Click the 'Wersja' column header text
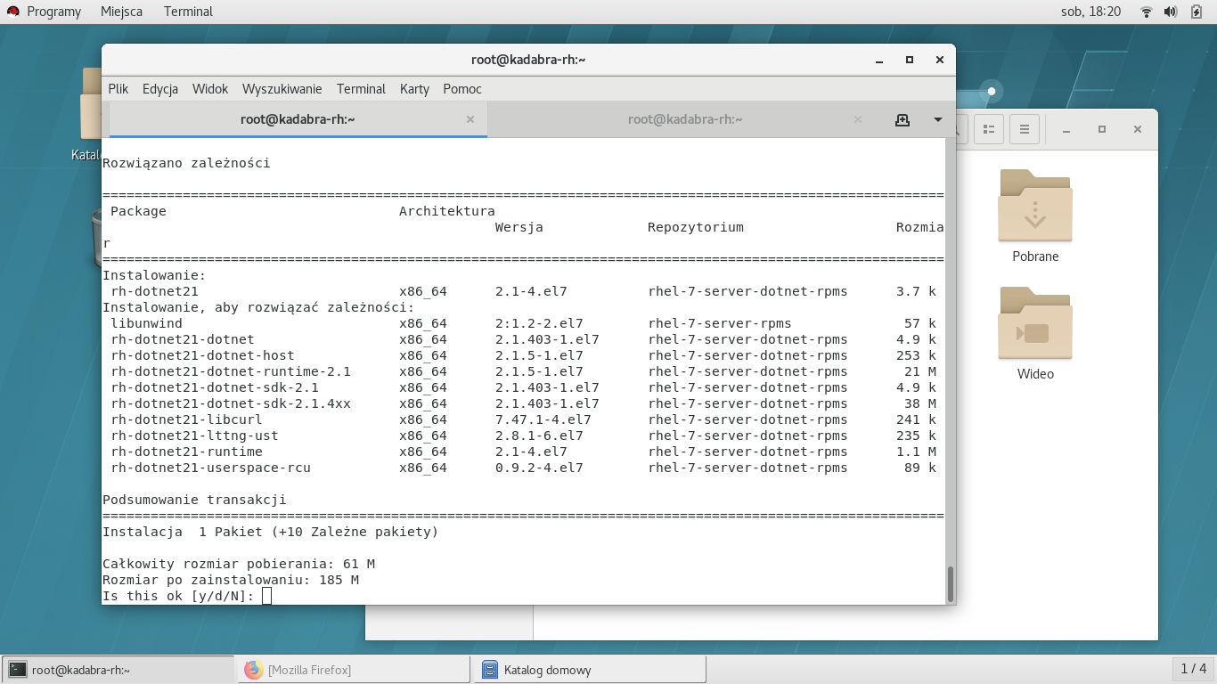 pyautogui.click(x=519, y=227)
